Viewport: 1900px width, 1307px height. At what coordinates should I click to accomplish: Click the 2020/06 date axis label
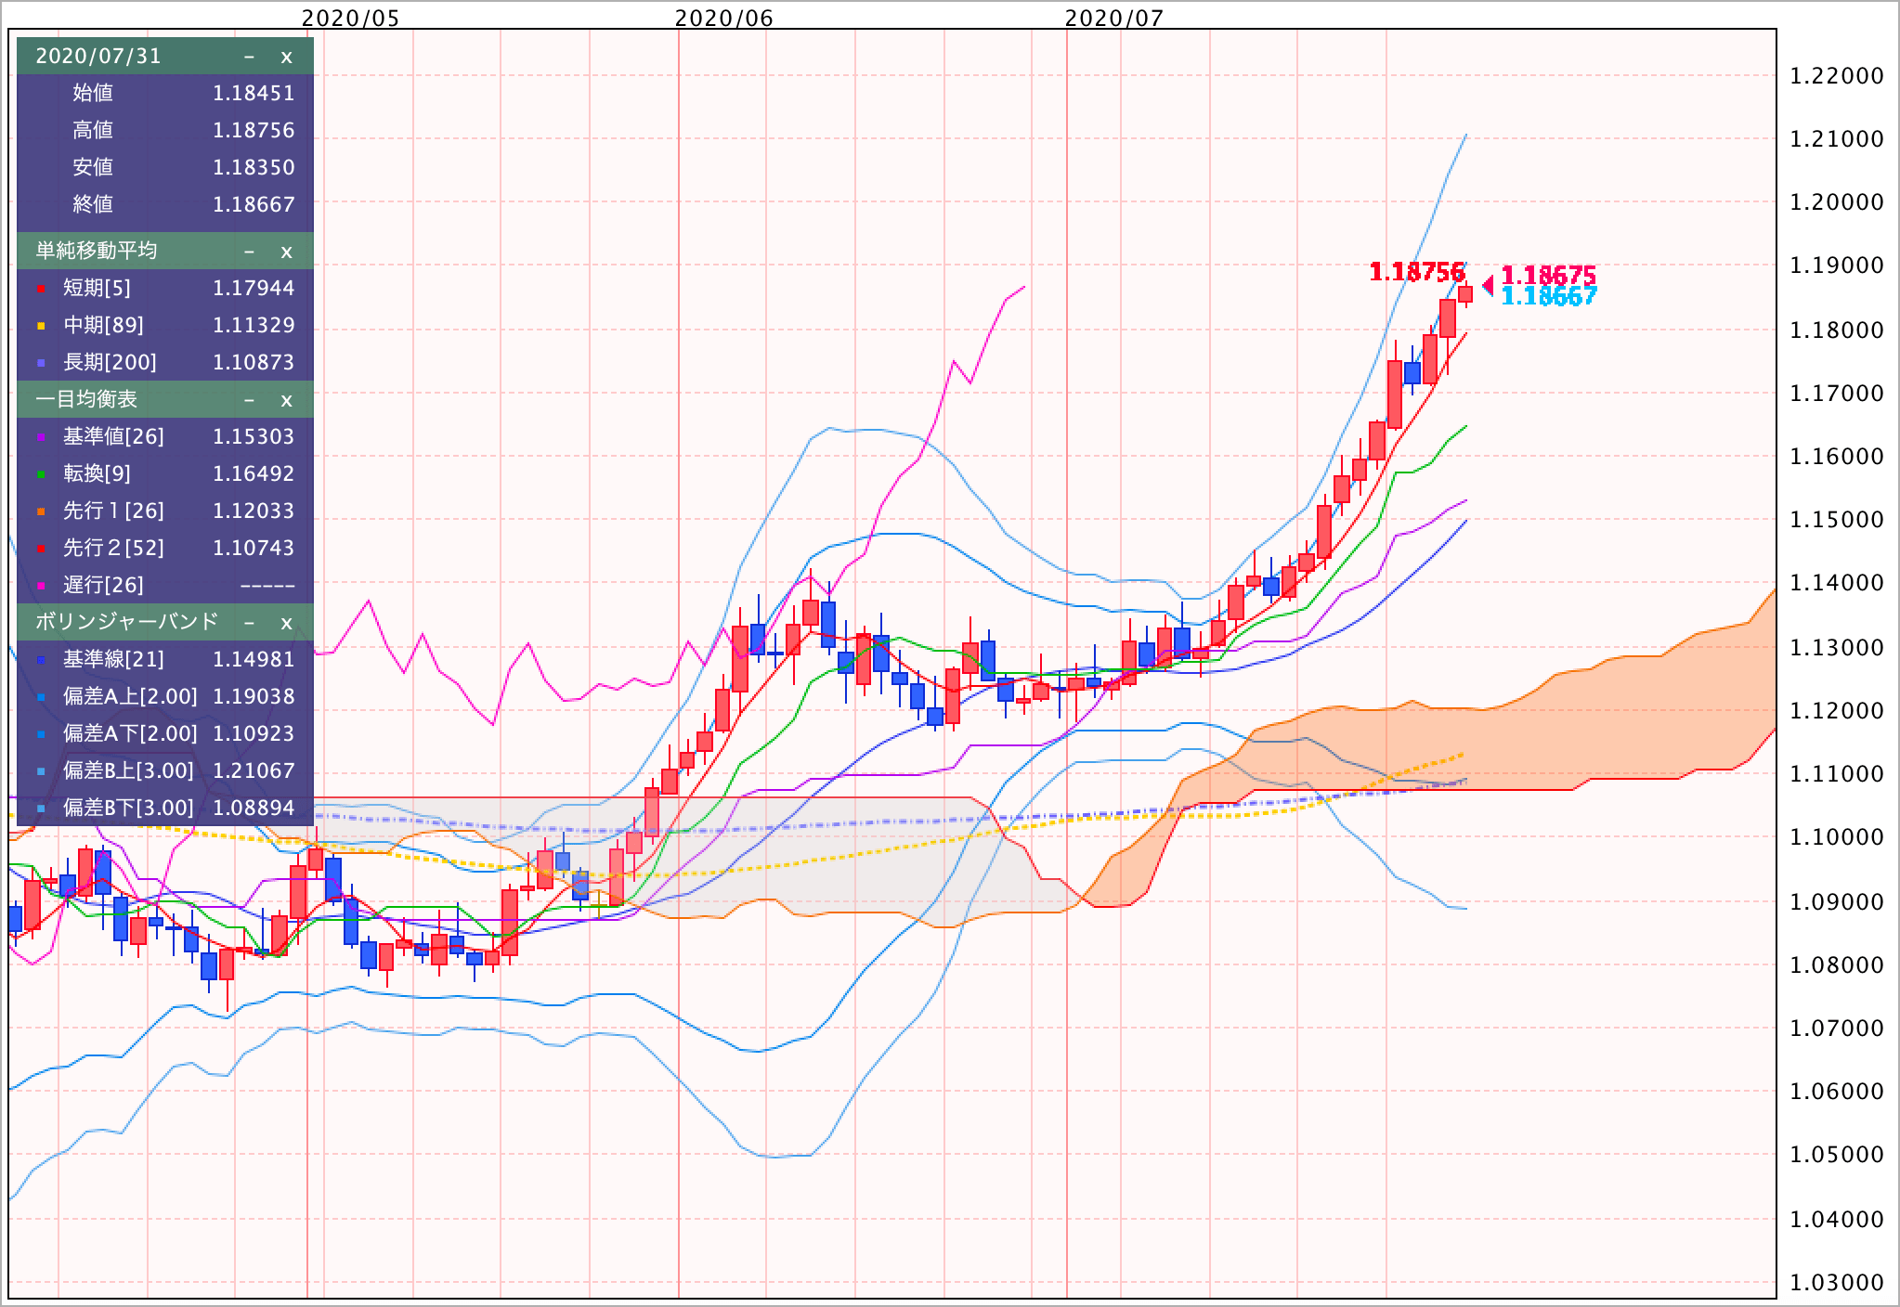click(724, 18)
